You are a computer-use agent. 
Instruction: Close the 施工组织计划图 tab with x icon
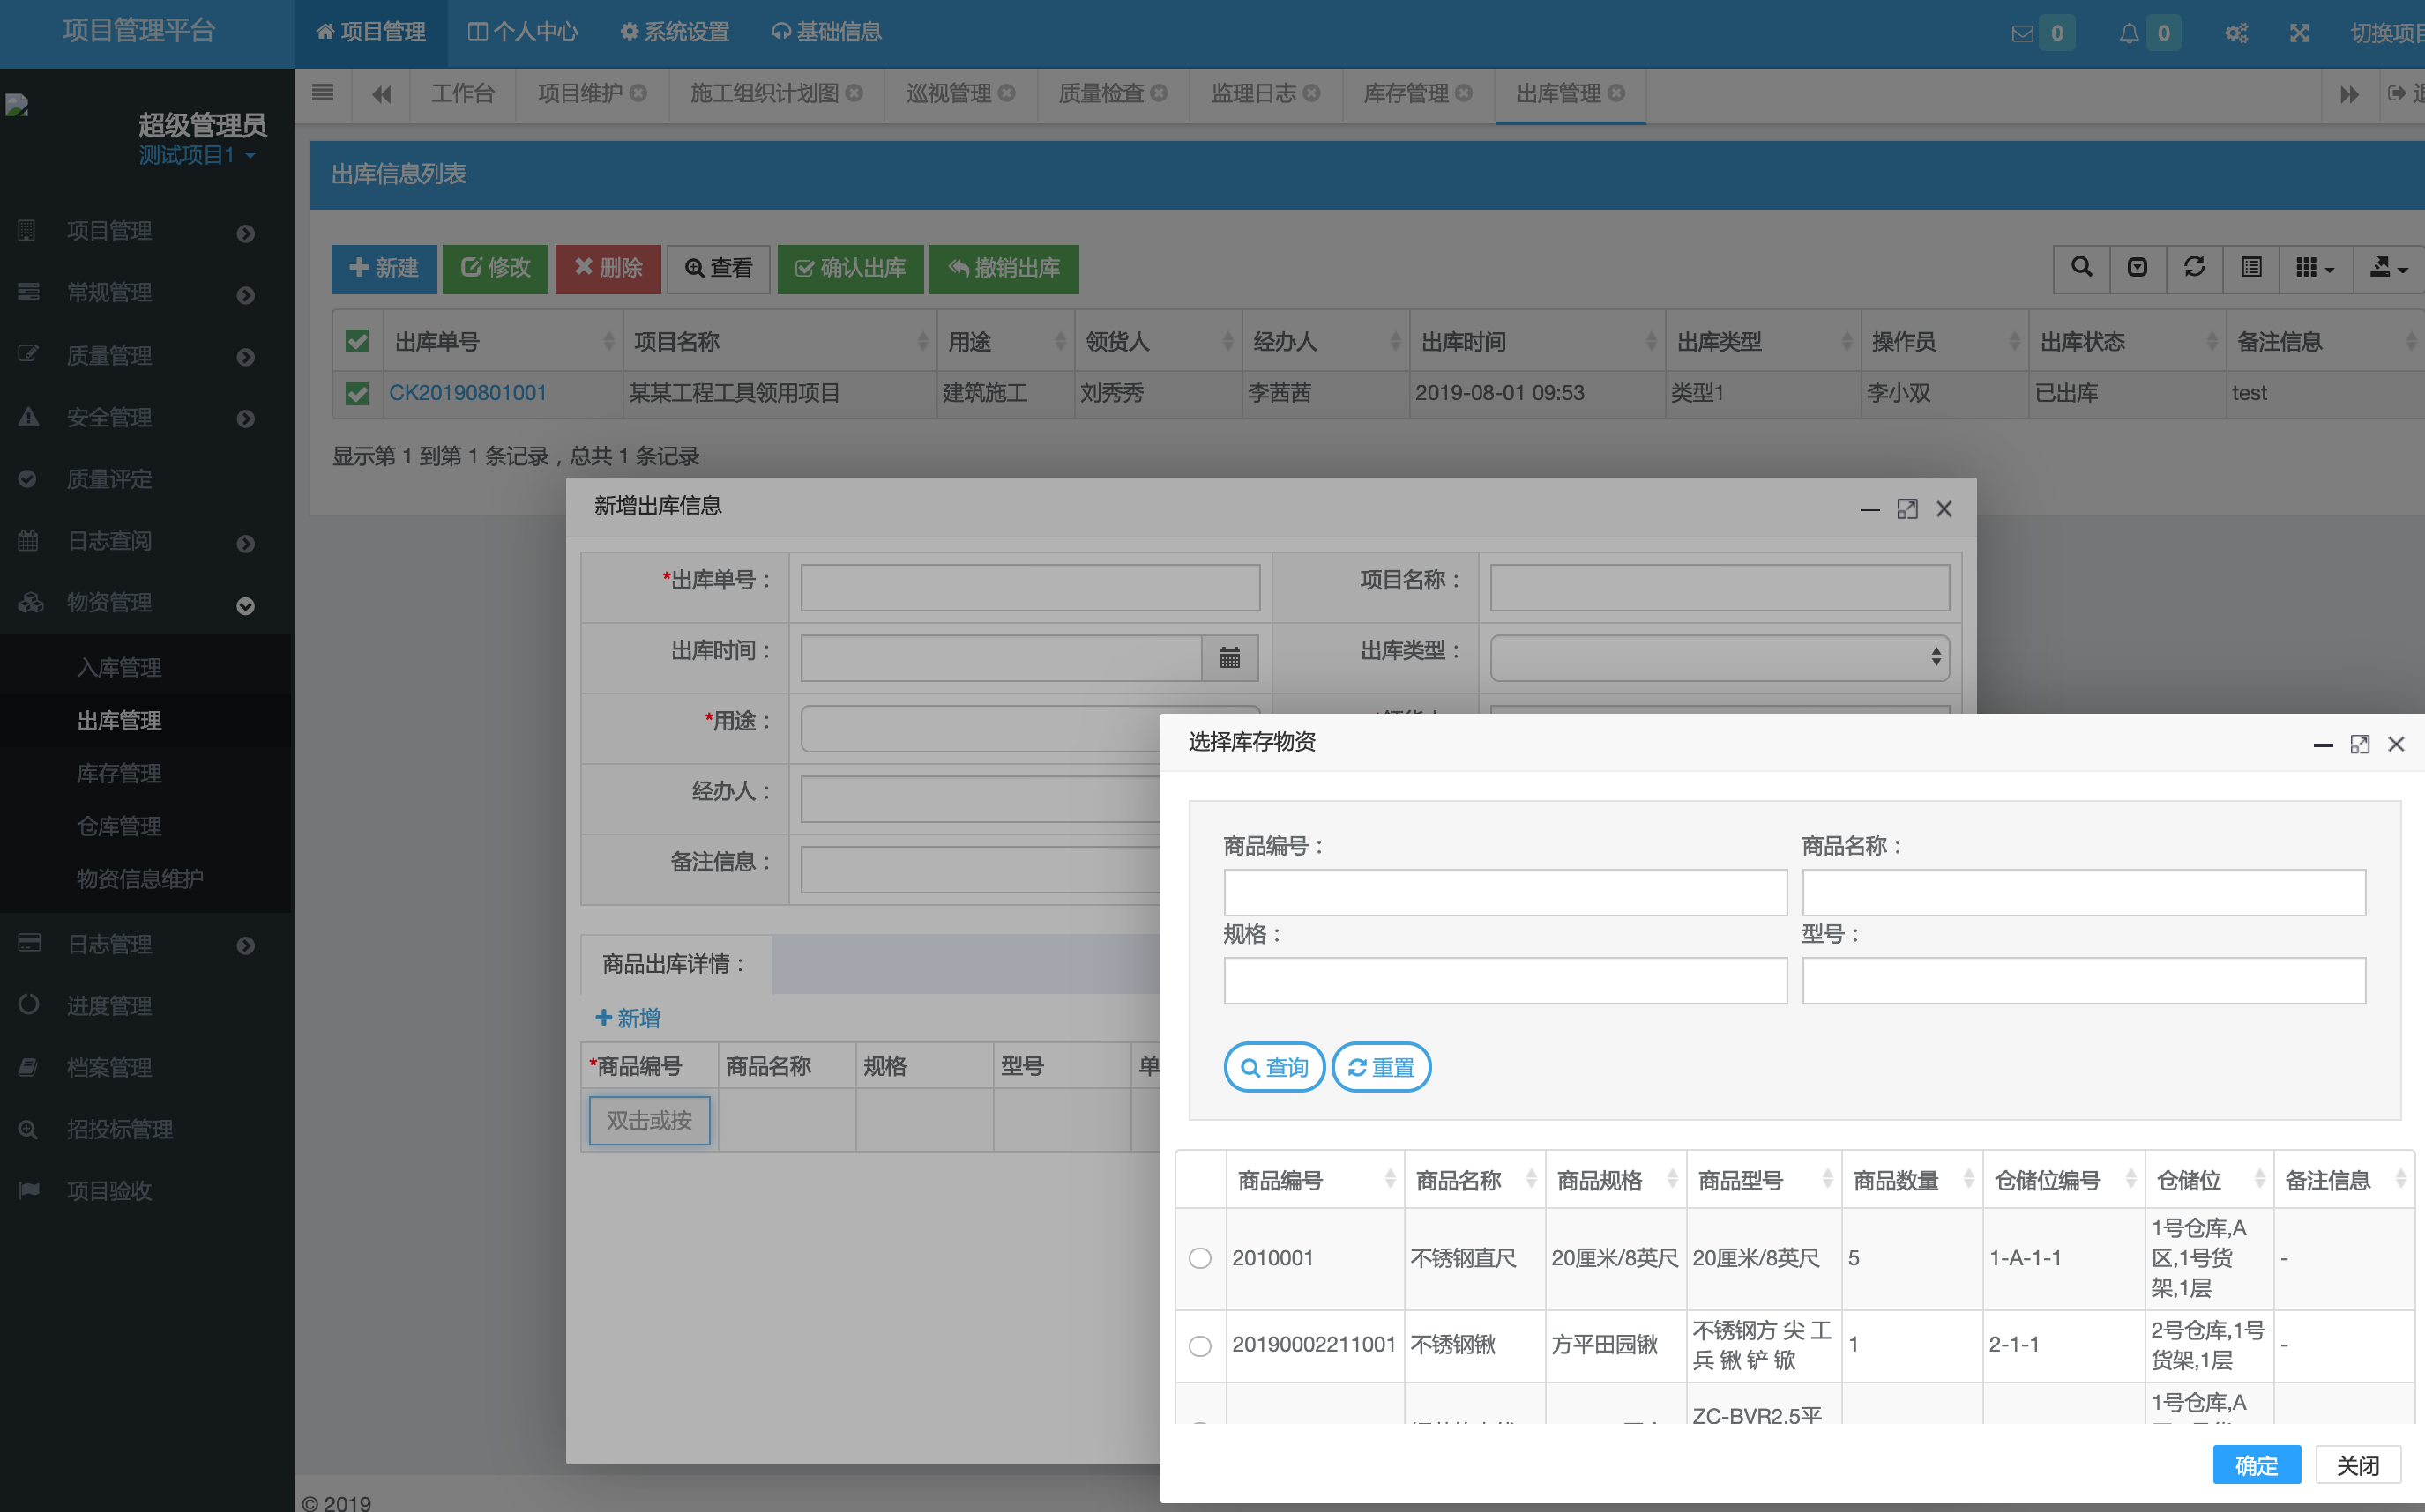tap(854, 93)
